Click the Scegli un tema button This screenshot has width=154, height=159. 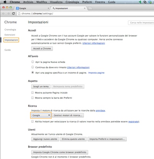41,87
